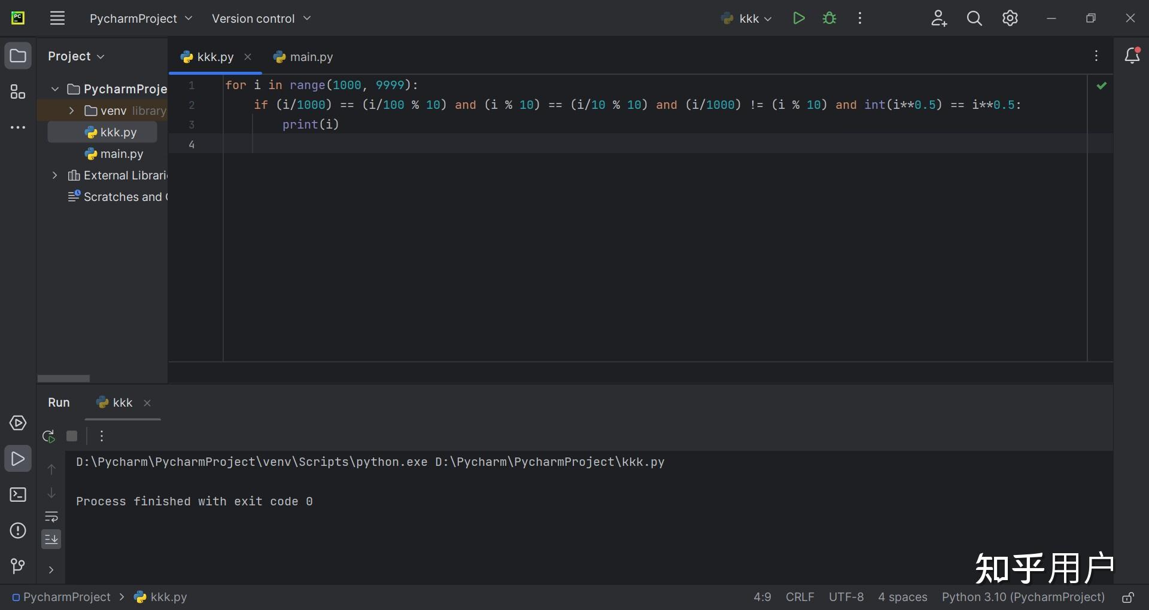Screen dimensions: 1149x610
Task: Toggle soft-wrap in Run console
Action: coord(51,516)
